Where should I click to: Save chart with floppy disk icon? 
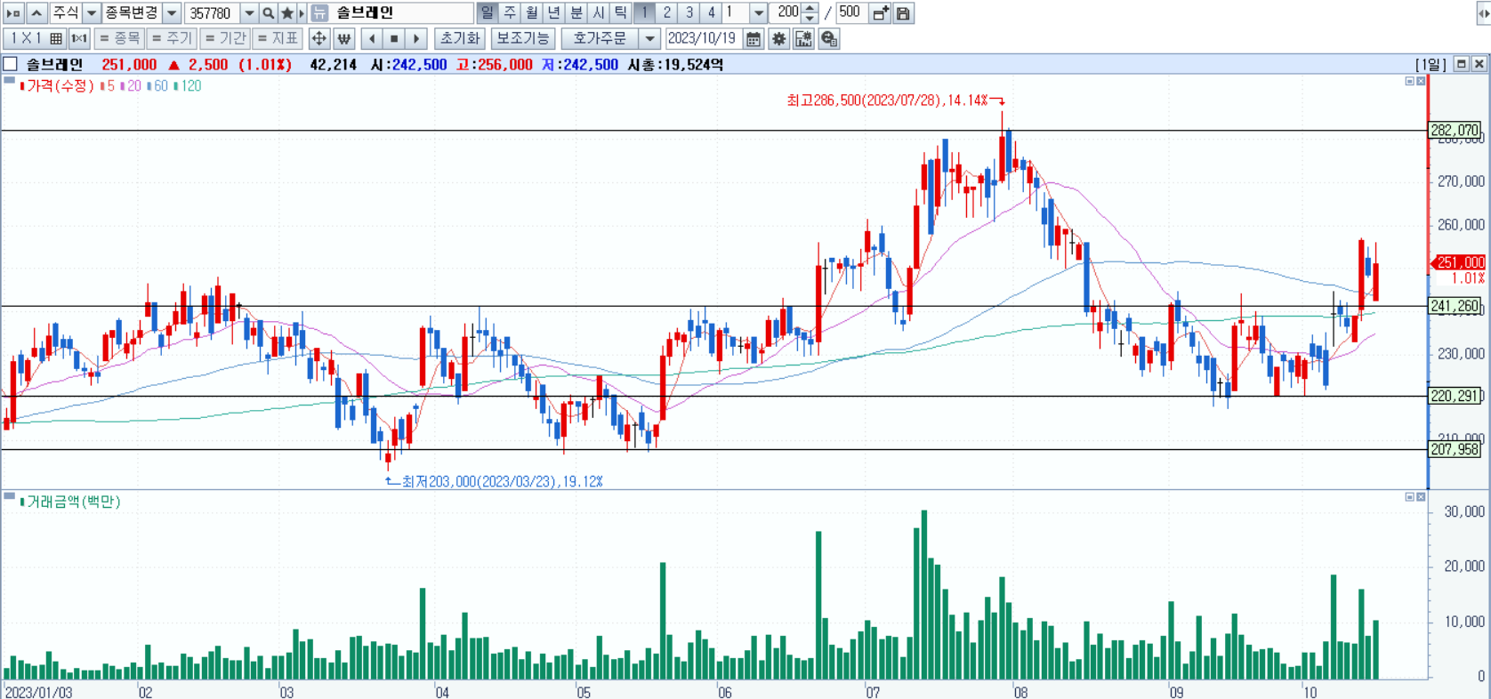903,13
